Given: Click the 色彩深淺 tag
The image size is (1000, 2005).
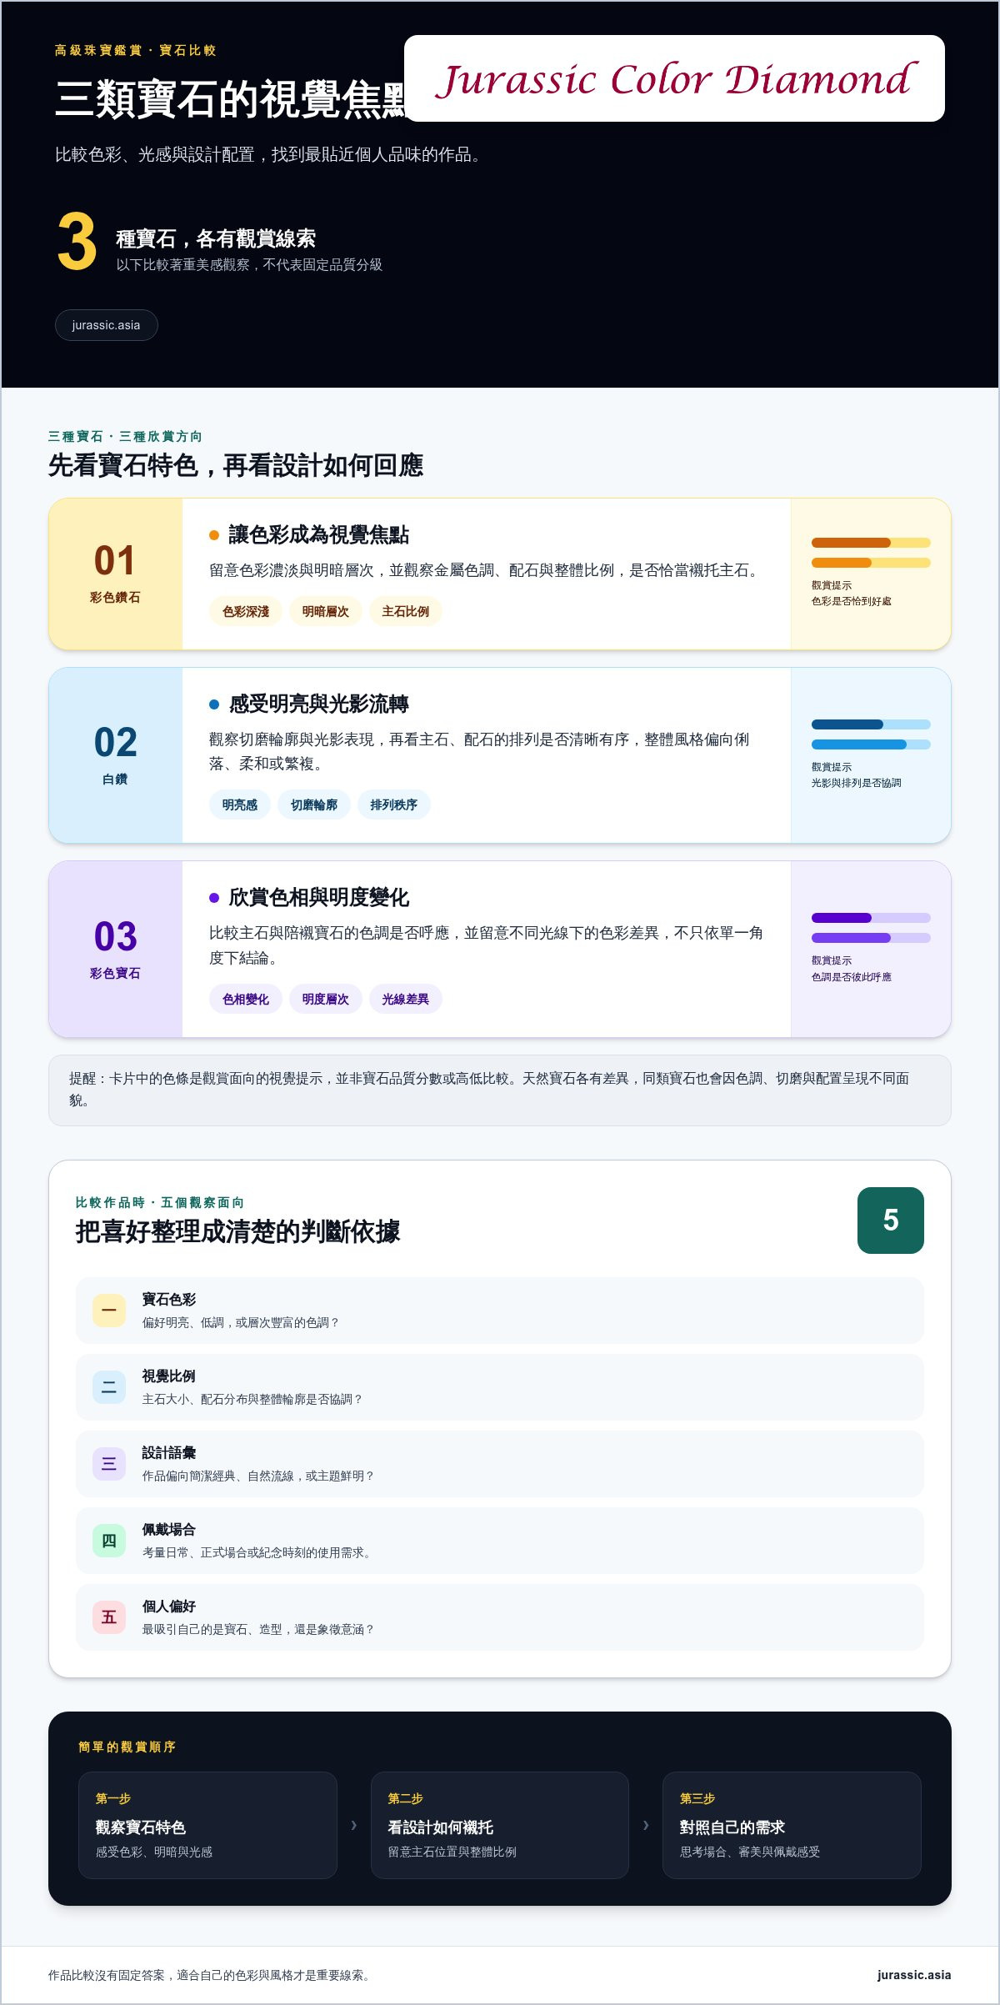Looking at the screenshot, I should (246, 611).
